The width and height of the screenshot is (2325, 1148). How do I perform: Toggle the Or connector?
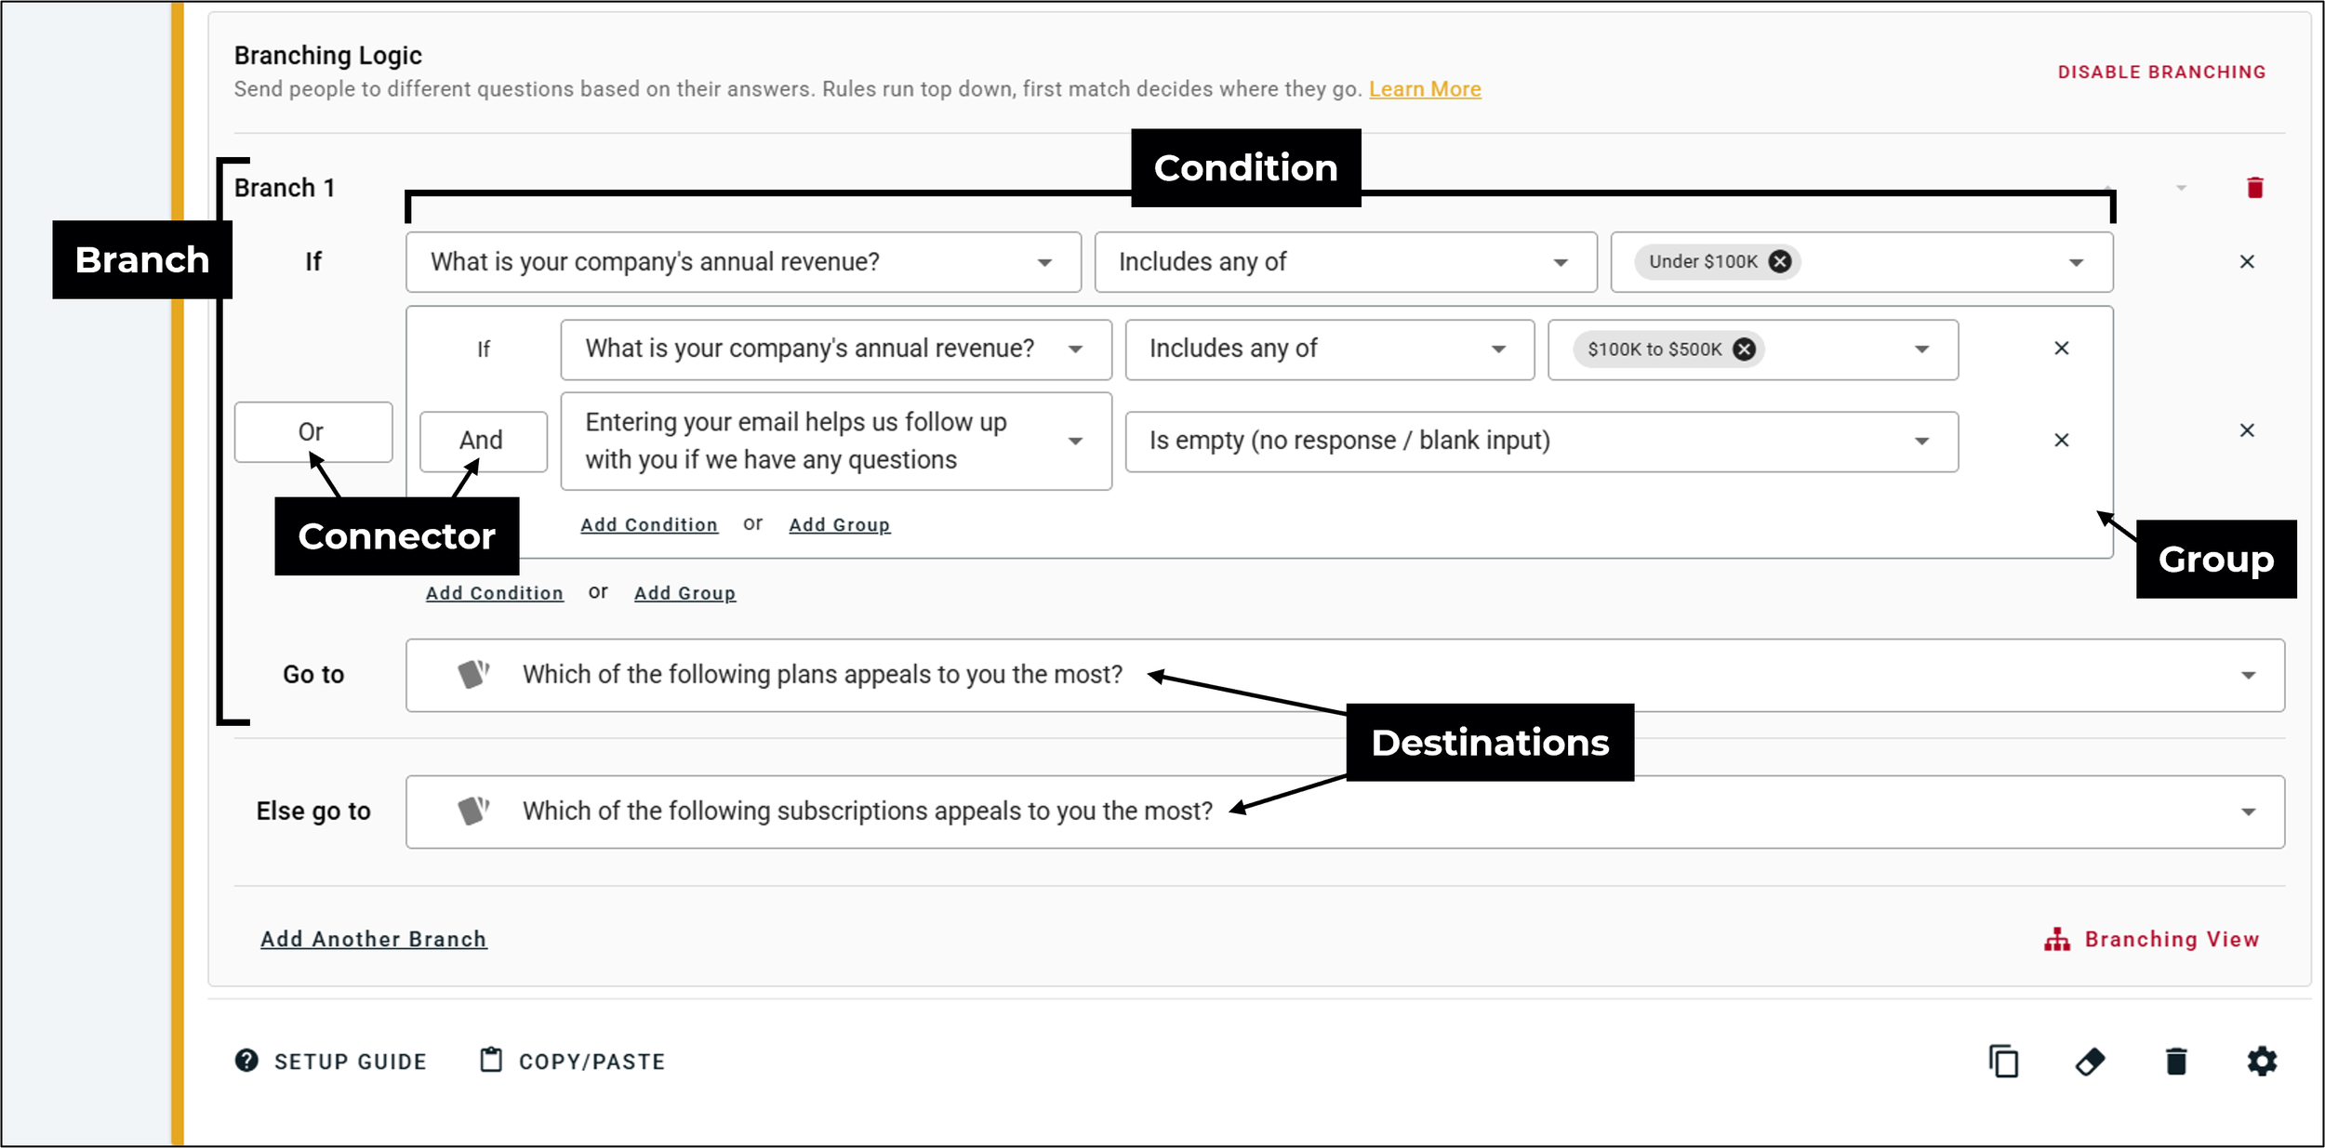coord(313,432)
